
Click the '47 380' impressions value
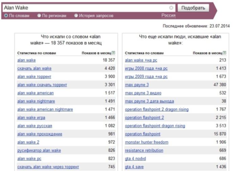point(220,85)
